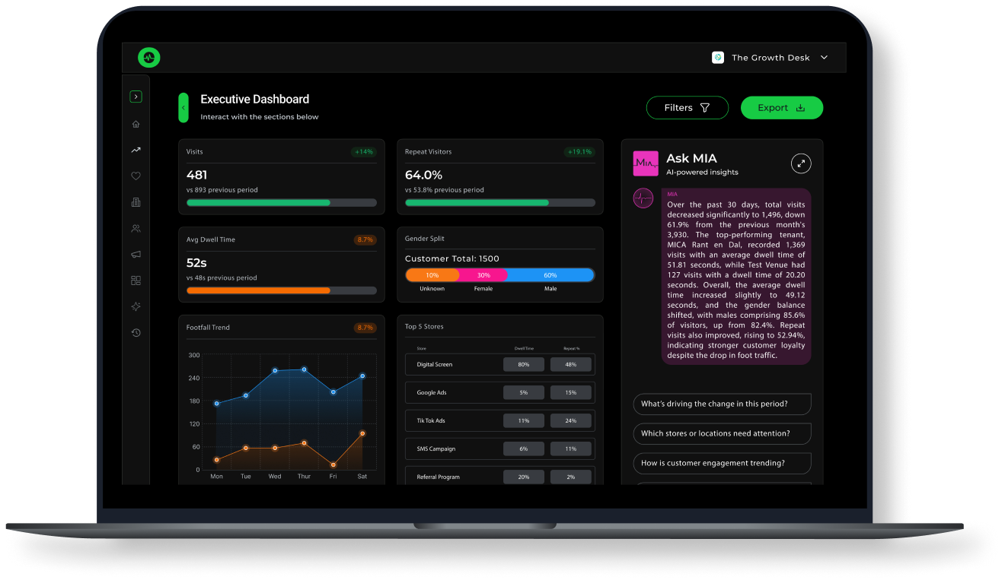Screen dimensions: 1005x580
Task: Expand the Ask MIA panel fullscreen
Action: pyautogui.click(x=801, y=163)
